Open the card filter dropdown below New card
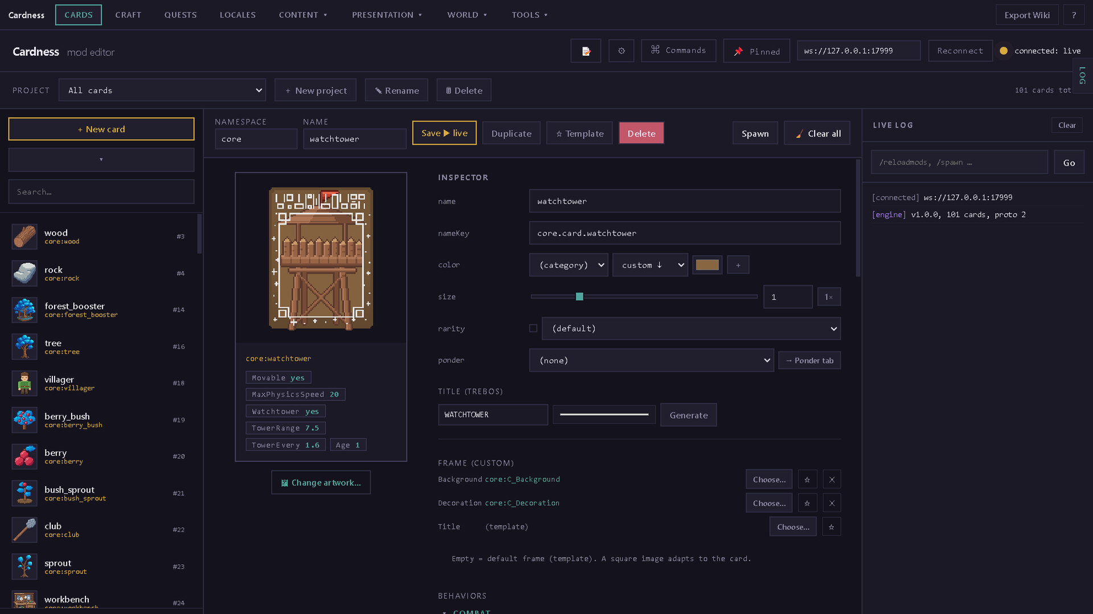Image resolution: width=1093 pixels, height=614 pixels. (101, 160)
